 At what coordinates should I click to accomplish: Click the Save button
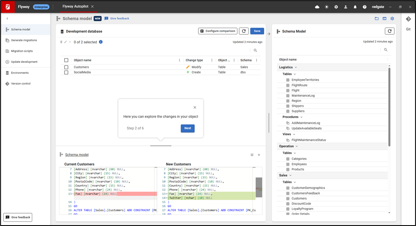(257, 31)
